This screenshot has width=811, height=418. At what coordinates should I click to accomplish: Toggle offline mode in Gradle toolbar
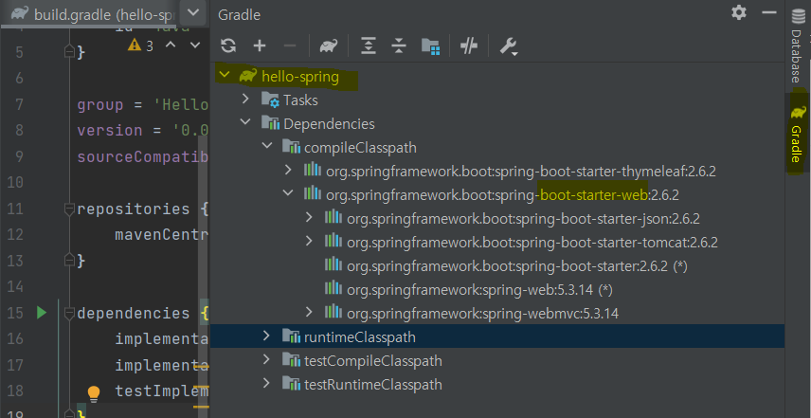coord(469,46)
